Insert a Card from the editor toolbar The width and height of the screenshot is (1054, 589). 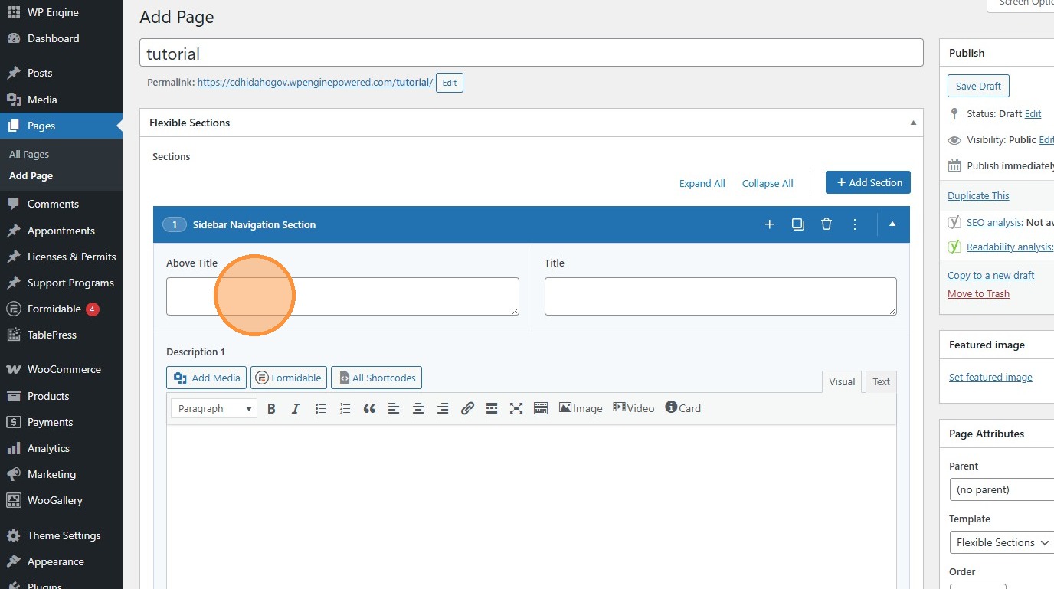coord(682,408)
